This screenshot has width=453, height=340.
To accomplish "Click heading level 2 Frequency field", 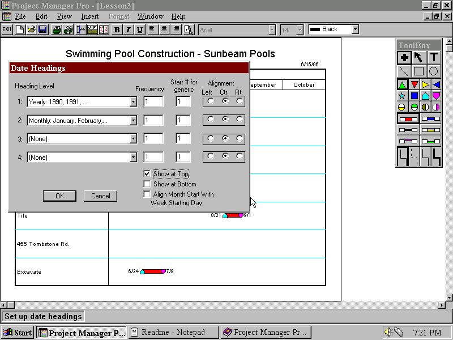I will pyautogui.click(x=153, y=120).
